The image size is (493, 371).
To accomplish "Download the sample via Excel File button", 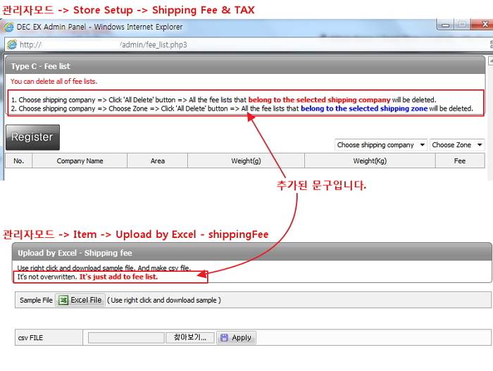I will tap(80, 300).
